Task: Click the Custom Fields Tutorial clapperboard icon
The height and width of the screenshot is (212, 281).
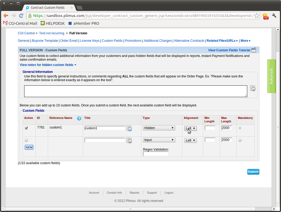Action: [x=254, y=50]
